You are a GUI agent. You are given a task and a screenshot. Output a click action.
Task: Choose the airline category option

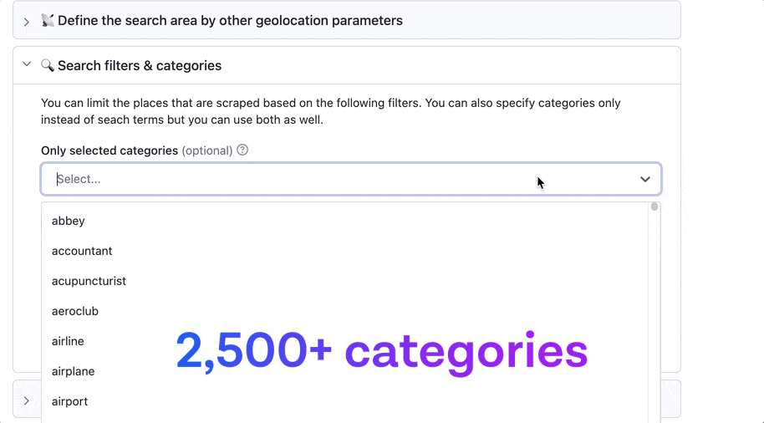pyautogui.click(x=68, y=341)
